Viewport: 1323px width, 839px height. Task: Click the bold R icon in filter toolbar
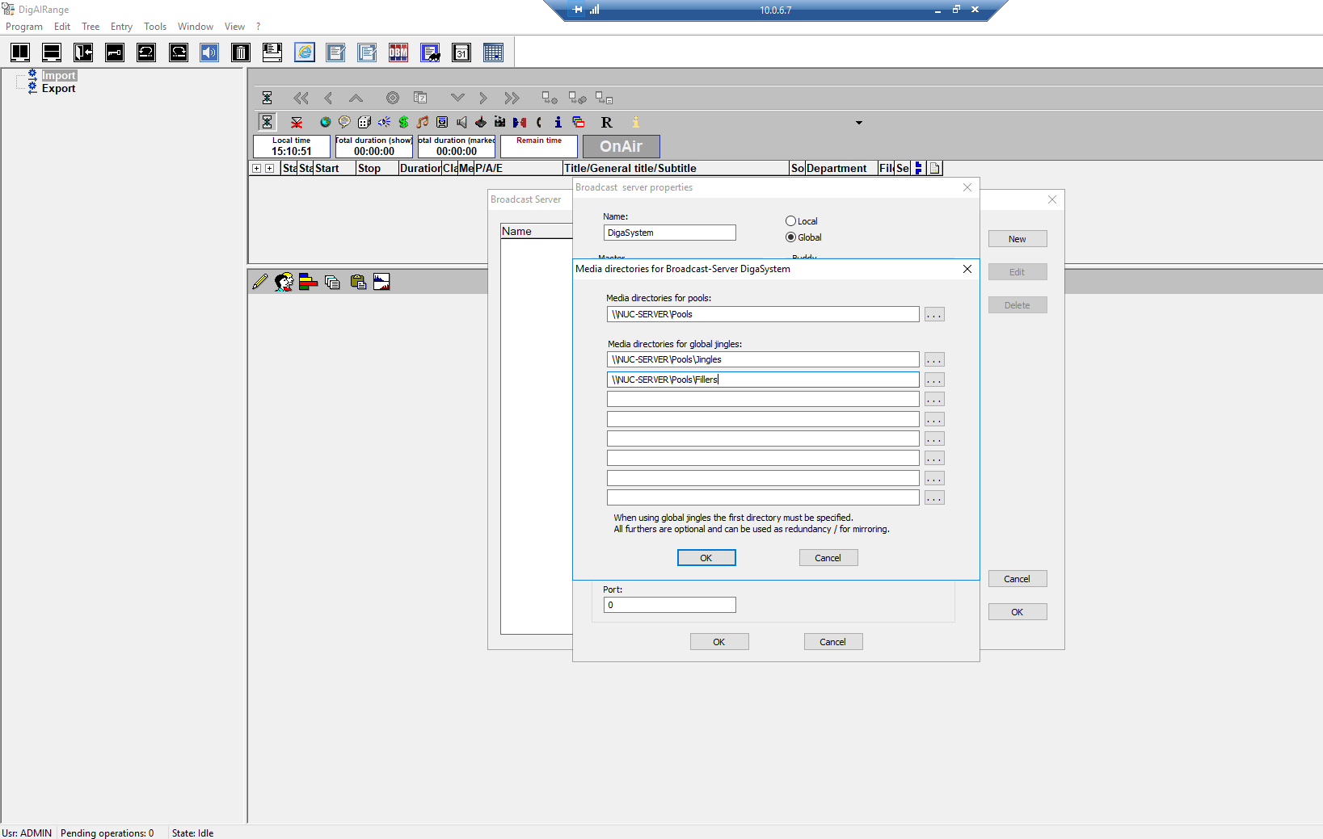click(606, 122)
